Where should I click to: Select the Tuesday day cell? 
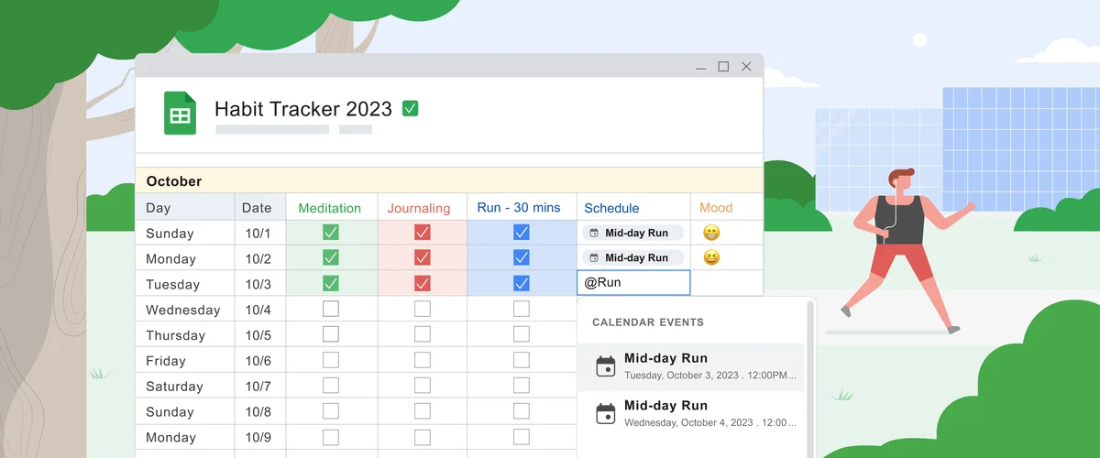coord(185,284)
